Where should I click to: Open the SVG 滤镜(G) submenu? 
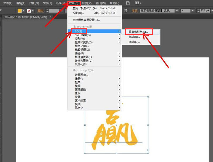pyautogui.click(x=95, y=35)
